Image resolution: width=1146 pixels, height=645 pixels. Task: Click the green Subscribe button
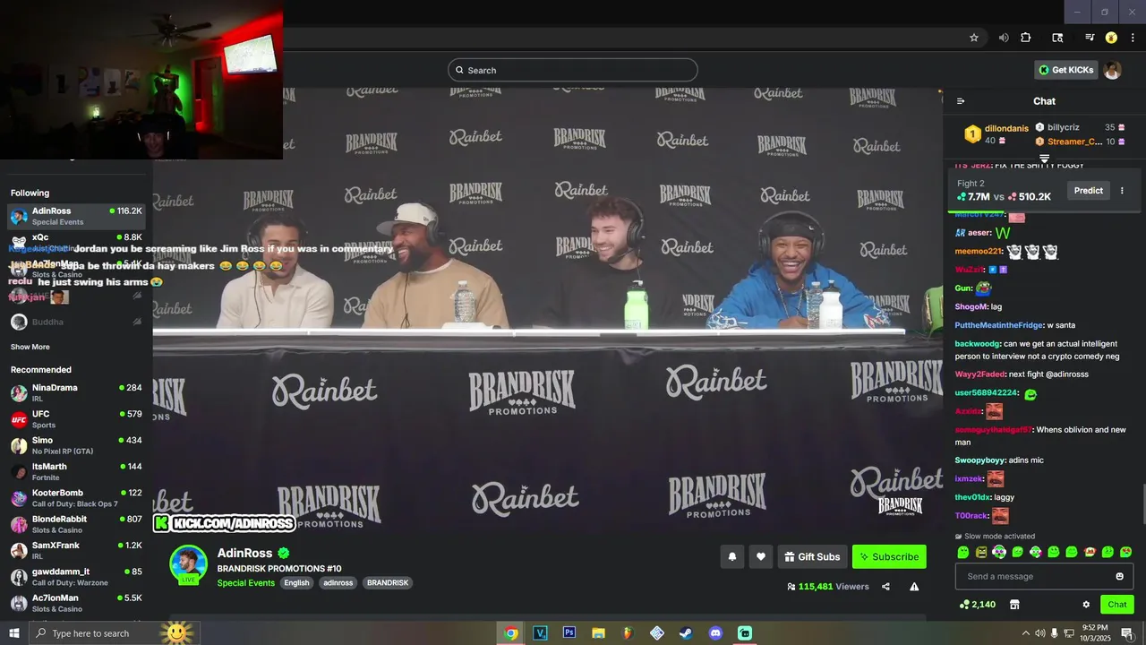point(889,556)
